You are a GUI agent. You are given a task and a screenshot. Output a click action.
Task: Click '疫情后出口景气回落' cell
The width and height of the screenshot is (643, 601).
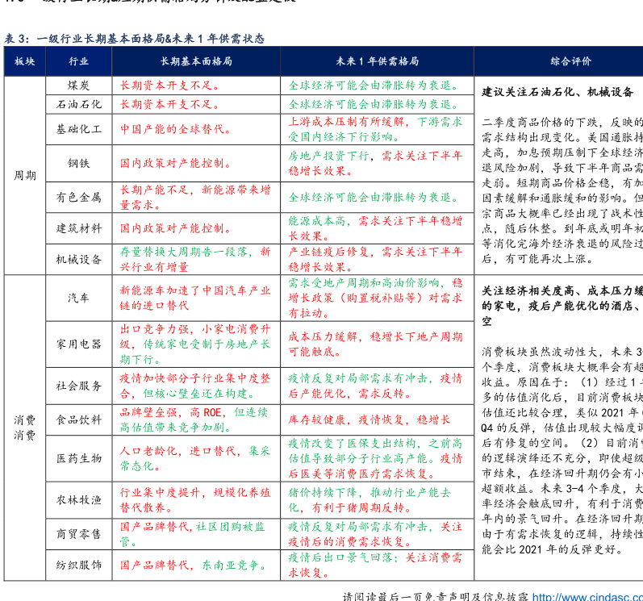click(376, 565)
